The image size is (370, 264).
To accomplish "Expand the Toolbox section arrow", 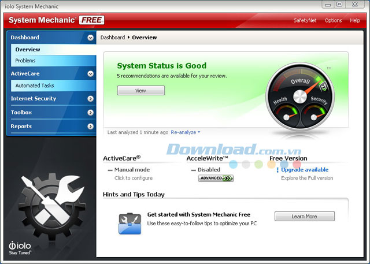I will point(90,113).
